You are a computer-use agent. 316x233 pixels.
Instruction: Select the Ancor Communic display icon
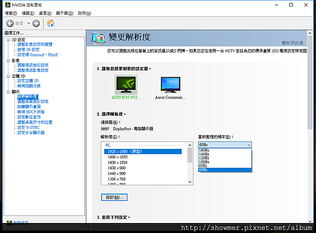coord(171,85)
